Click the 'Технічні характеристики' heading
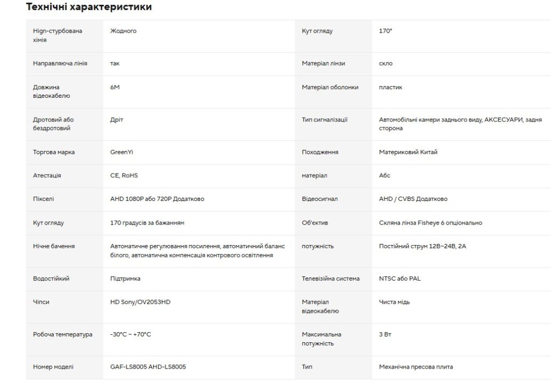551x388 pixels. coord(89,7)
